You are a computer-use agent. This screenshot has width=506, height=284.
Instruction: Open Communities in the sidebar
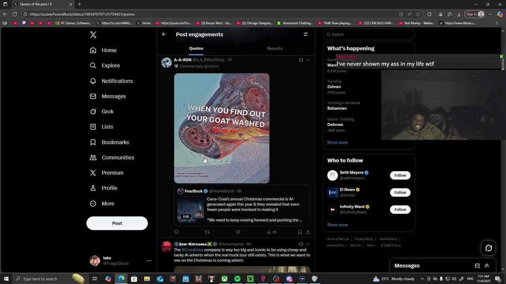point(112,157)
